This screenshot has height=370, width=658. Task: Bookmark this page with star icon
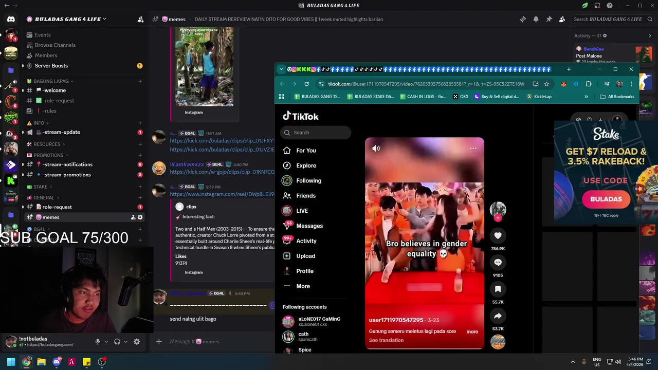click(546, 84)
